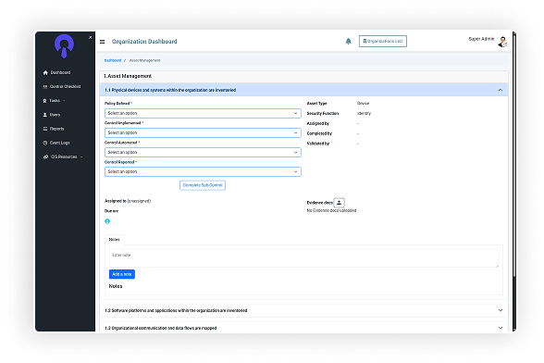
Task: Click Complete Sub-Control button
Action: (x=203, y=185)
